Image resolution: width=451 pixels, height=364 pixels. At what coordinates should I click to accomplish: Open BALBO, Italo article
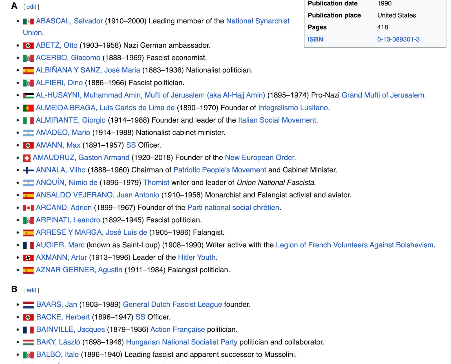click(58, 354)
